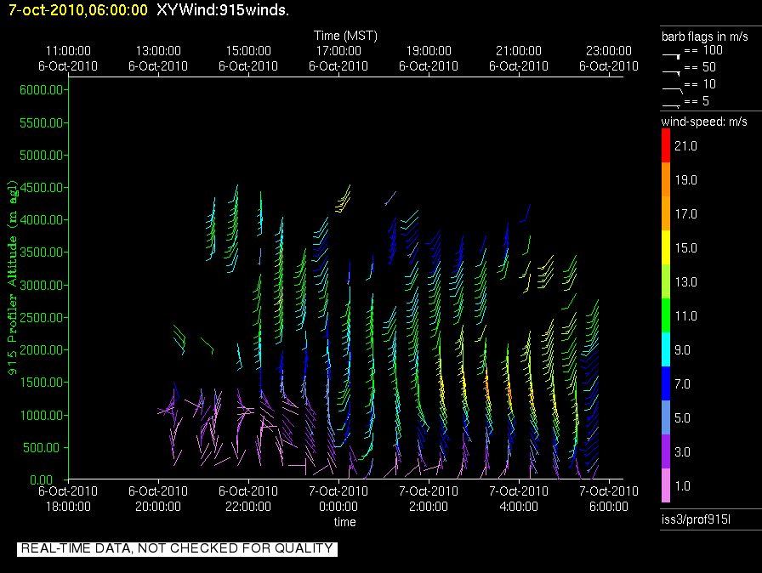The width and height of the screenshot is (762, 573).
Task: Click the 13:00:00 6-Oct-2010 MST tick label
Action: 158,59
